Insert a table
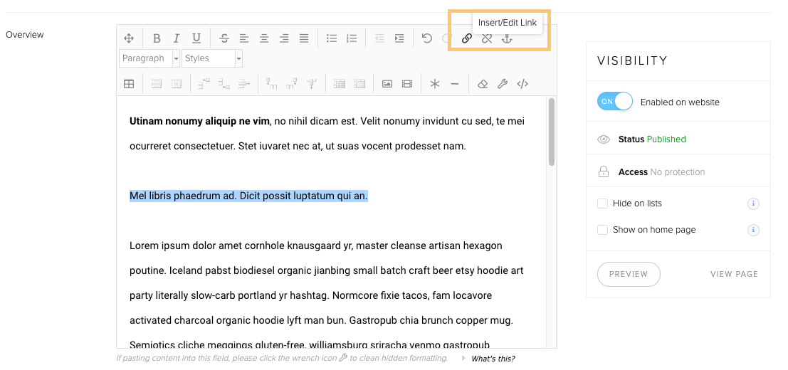This screenshot has width=788, height=370. coord(129,84)
